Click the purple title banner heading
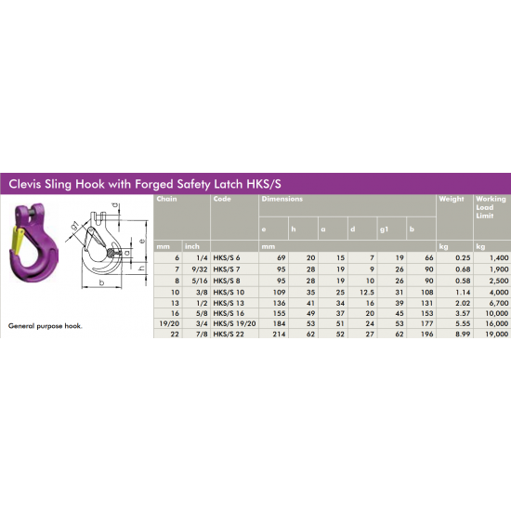This screenshot has width=511, height=511. (145, 184)
